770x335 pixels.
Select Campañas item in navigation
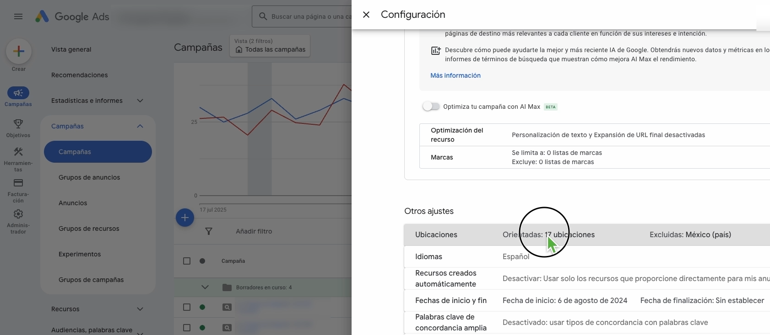click(x=98, y=152)
